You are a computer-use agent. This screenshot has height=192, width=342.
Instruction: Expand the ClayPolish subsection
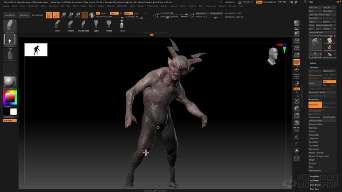pyautogui.click(x=313, y=138)
